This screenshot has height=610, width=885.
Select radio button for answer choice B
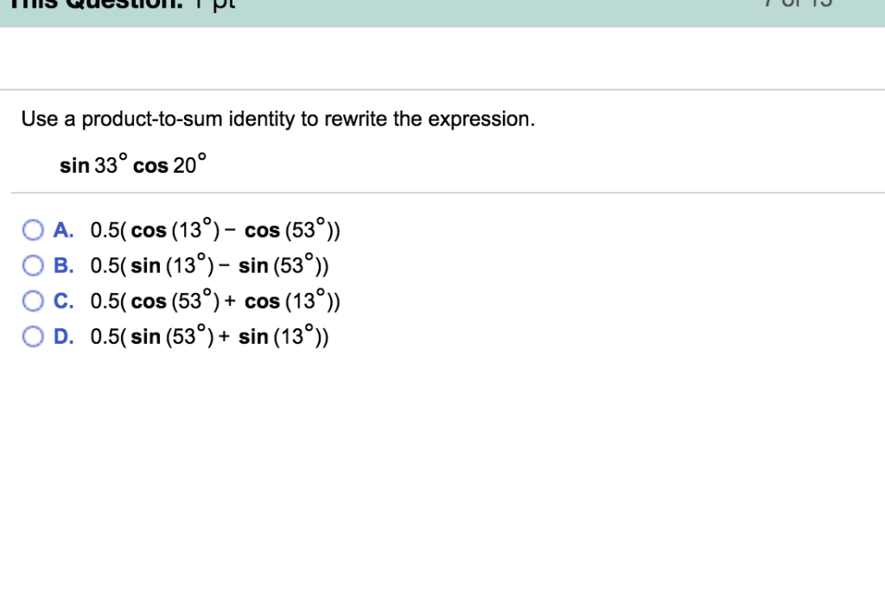click(33, 264)
